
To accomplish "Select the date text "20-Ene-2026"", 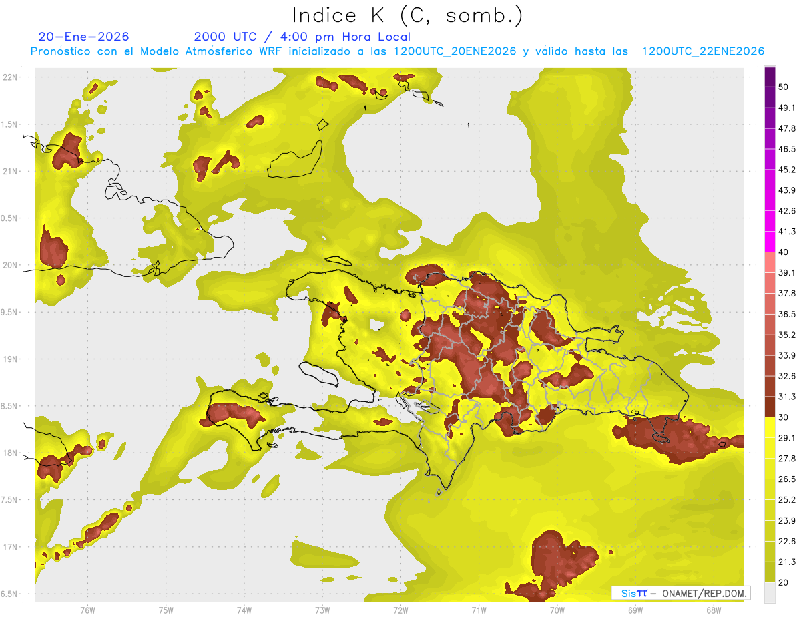I will (84, 37).
